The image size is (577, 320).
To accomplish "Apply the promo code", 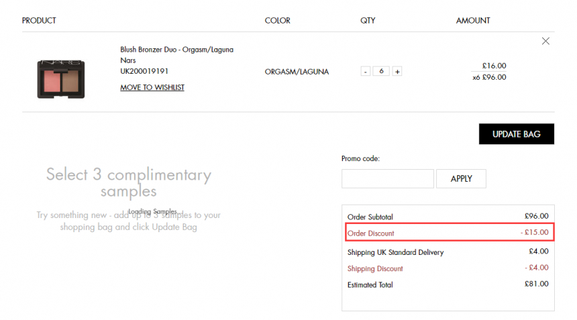I will click(x=461, y=178).
